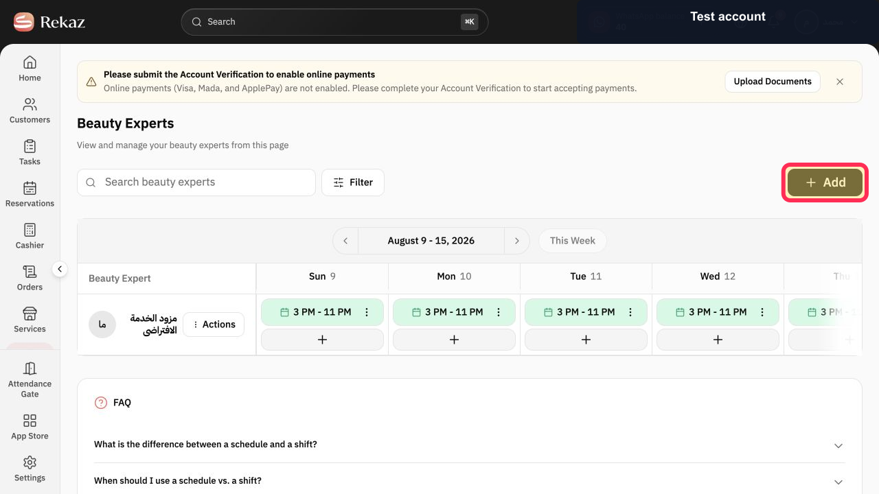
Task: Open the Tasks sidebar icon
Action: pos(30,152)
